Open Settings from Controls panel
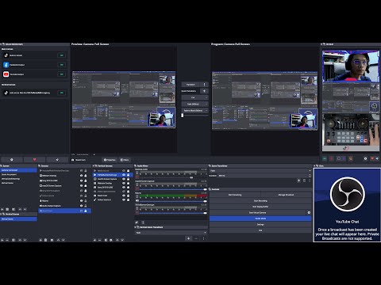 coord(260,224)
